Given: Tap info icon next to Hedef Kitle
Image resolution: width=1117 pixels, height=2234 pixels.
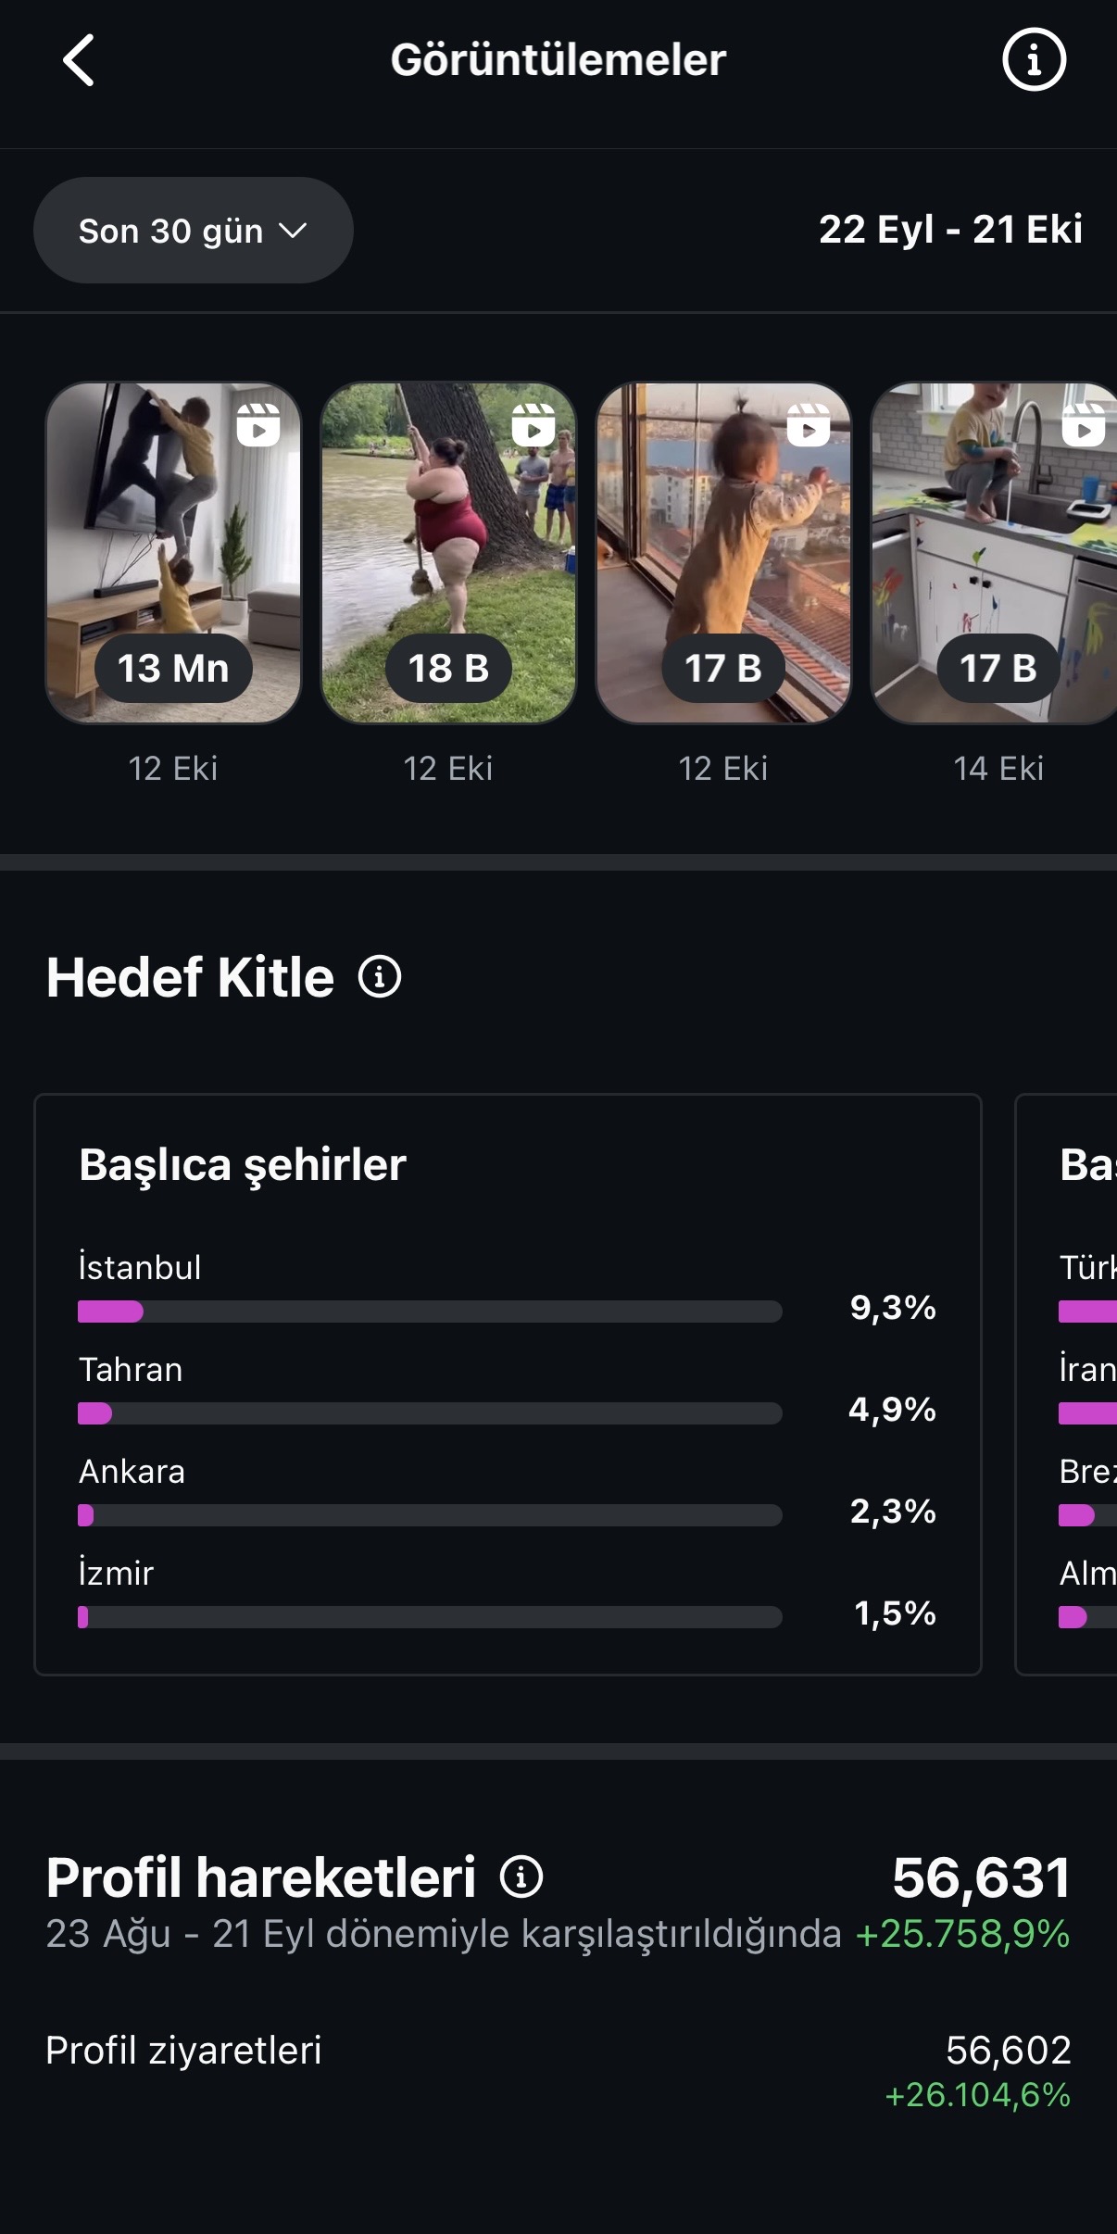Looking at the screenshot, I should (380, 977).
